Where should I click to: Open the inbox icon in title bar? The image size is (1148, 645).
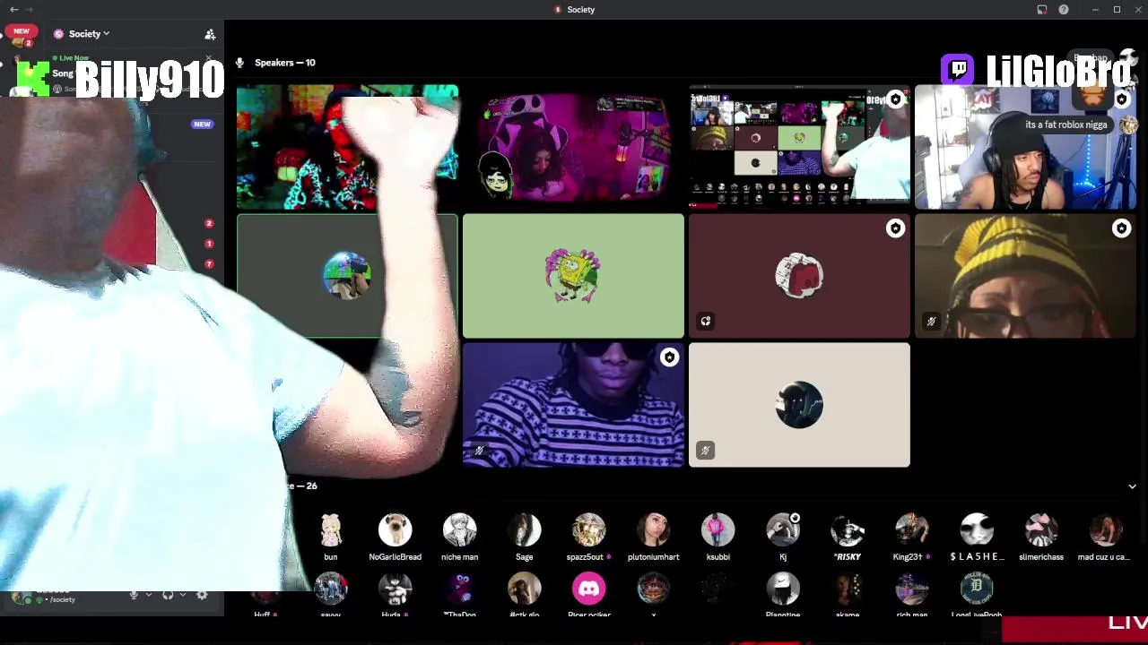(x=1042, y=9)
